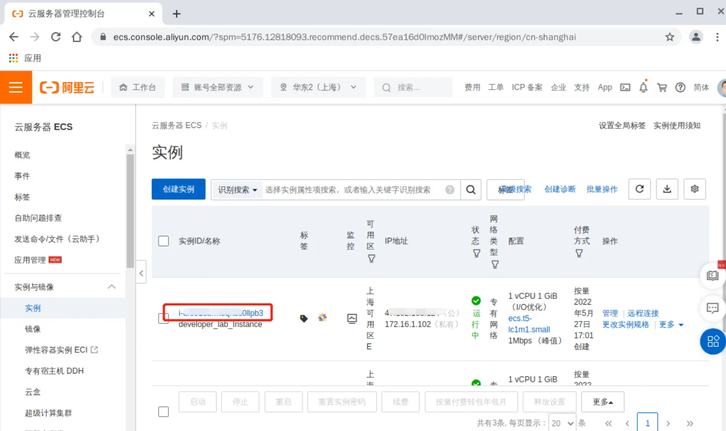726x431 pixels.
Task: Click the help question mark in the top bar
Action: (681, 88)
